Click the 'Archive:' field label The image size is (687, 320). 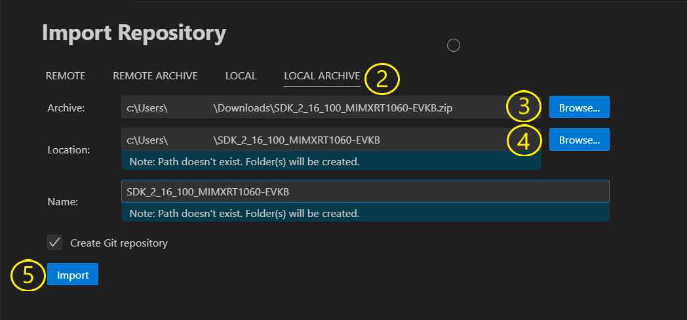coord(66,108)
